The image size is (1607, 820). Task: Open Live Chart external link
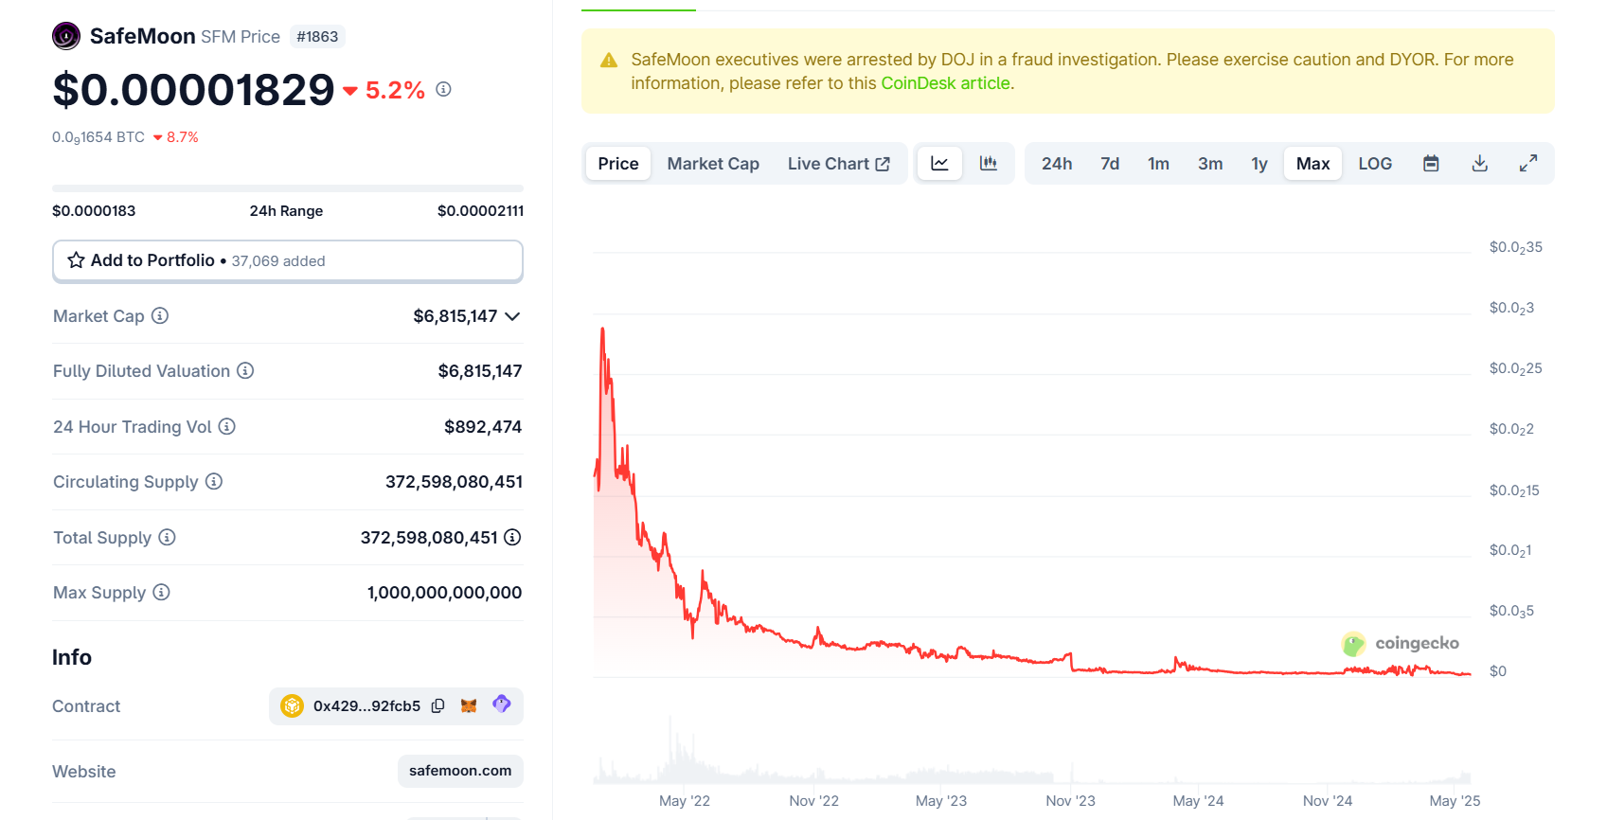pos(839,163)
